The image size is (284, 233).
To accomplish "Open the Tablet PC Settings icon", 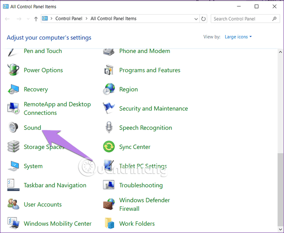I will click(x=109, y=166).
